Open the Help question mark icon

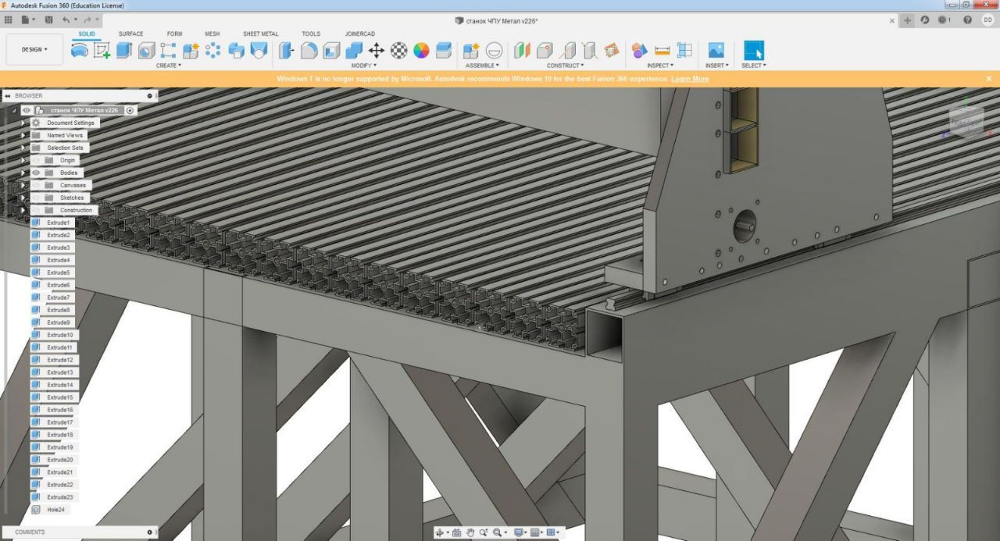(x=967, y=20)
